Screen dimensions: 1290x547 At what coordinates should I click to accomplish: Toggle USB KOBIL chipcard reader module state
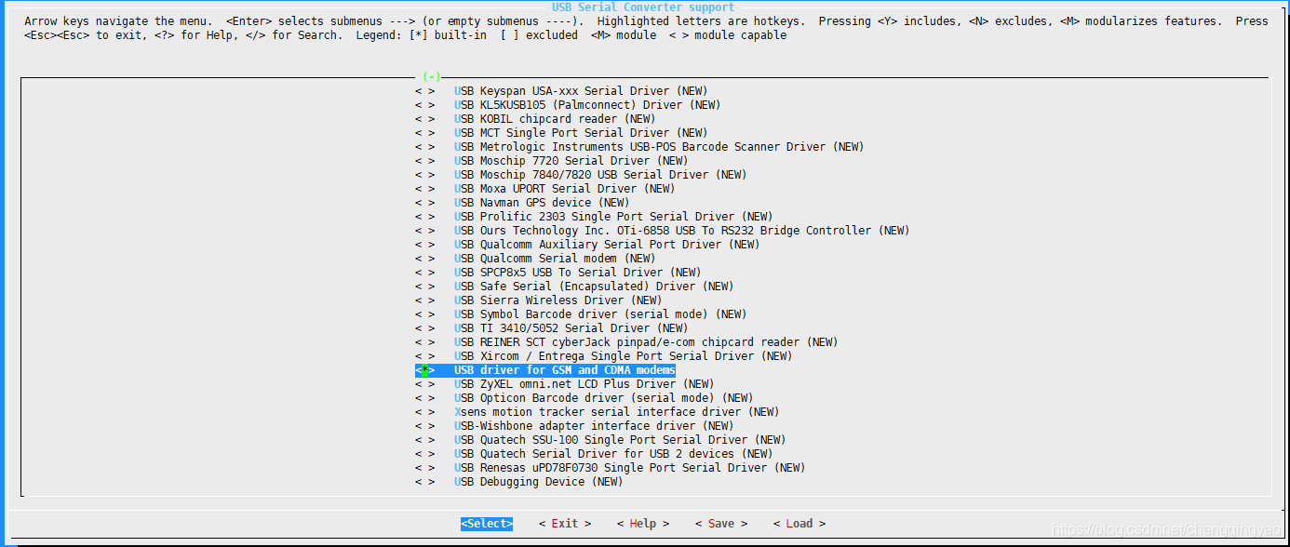tap(424, 119)
